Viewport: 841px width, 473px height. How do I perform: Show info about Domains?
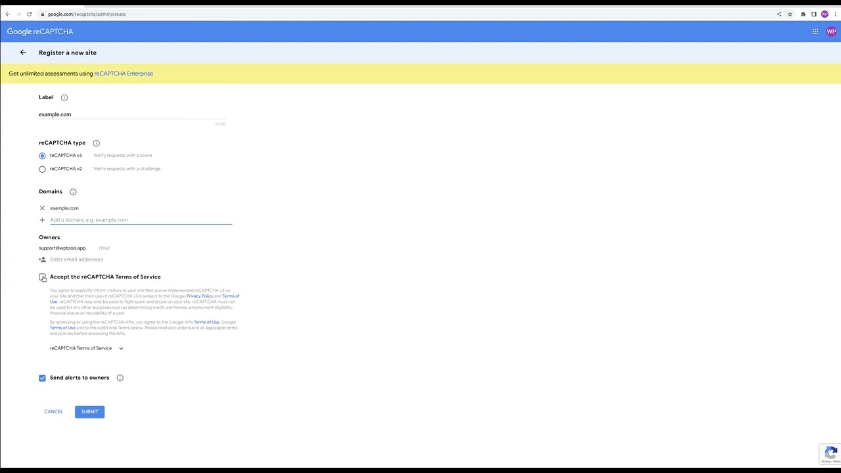pos(73,192)
